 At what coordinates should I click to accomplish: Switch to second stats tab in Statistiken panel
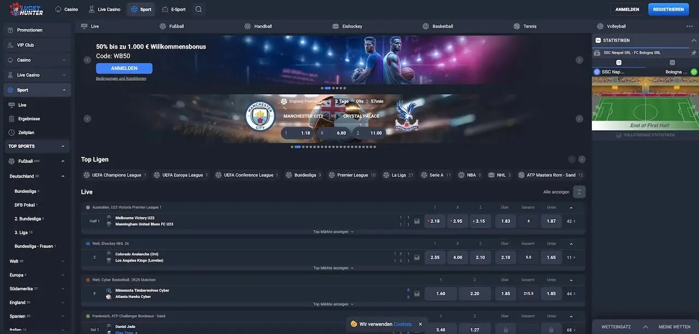(x=672, y=63)
